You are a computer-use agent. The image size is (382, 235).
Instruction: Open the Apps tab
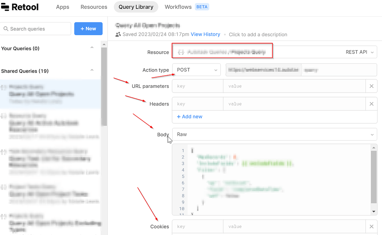[x=63, y=7]
